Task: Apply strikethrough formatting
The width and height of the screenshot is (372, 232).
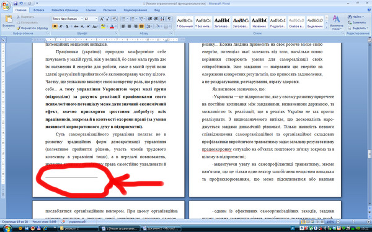Action: coord(76,26)
